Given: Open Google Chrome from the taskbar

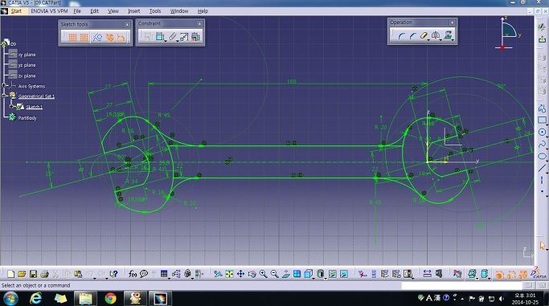Looking at the screenshot, I should (111, 298).
